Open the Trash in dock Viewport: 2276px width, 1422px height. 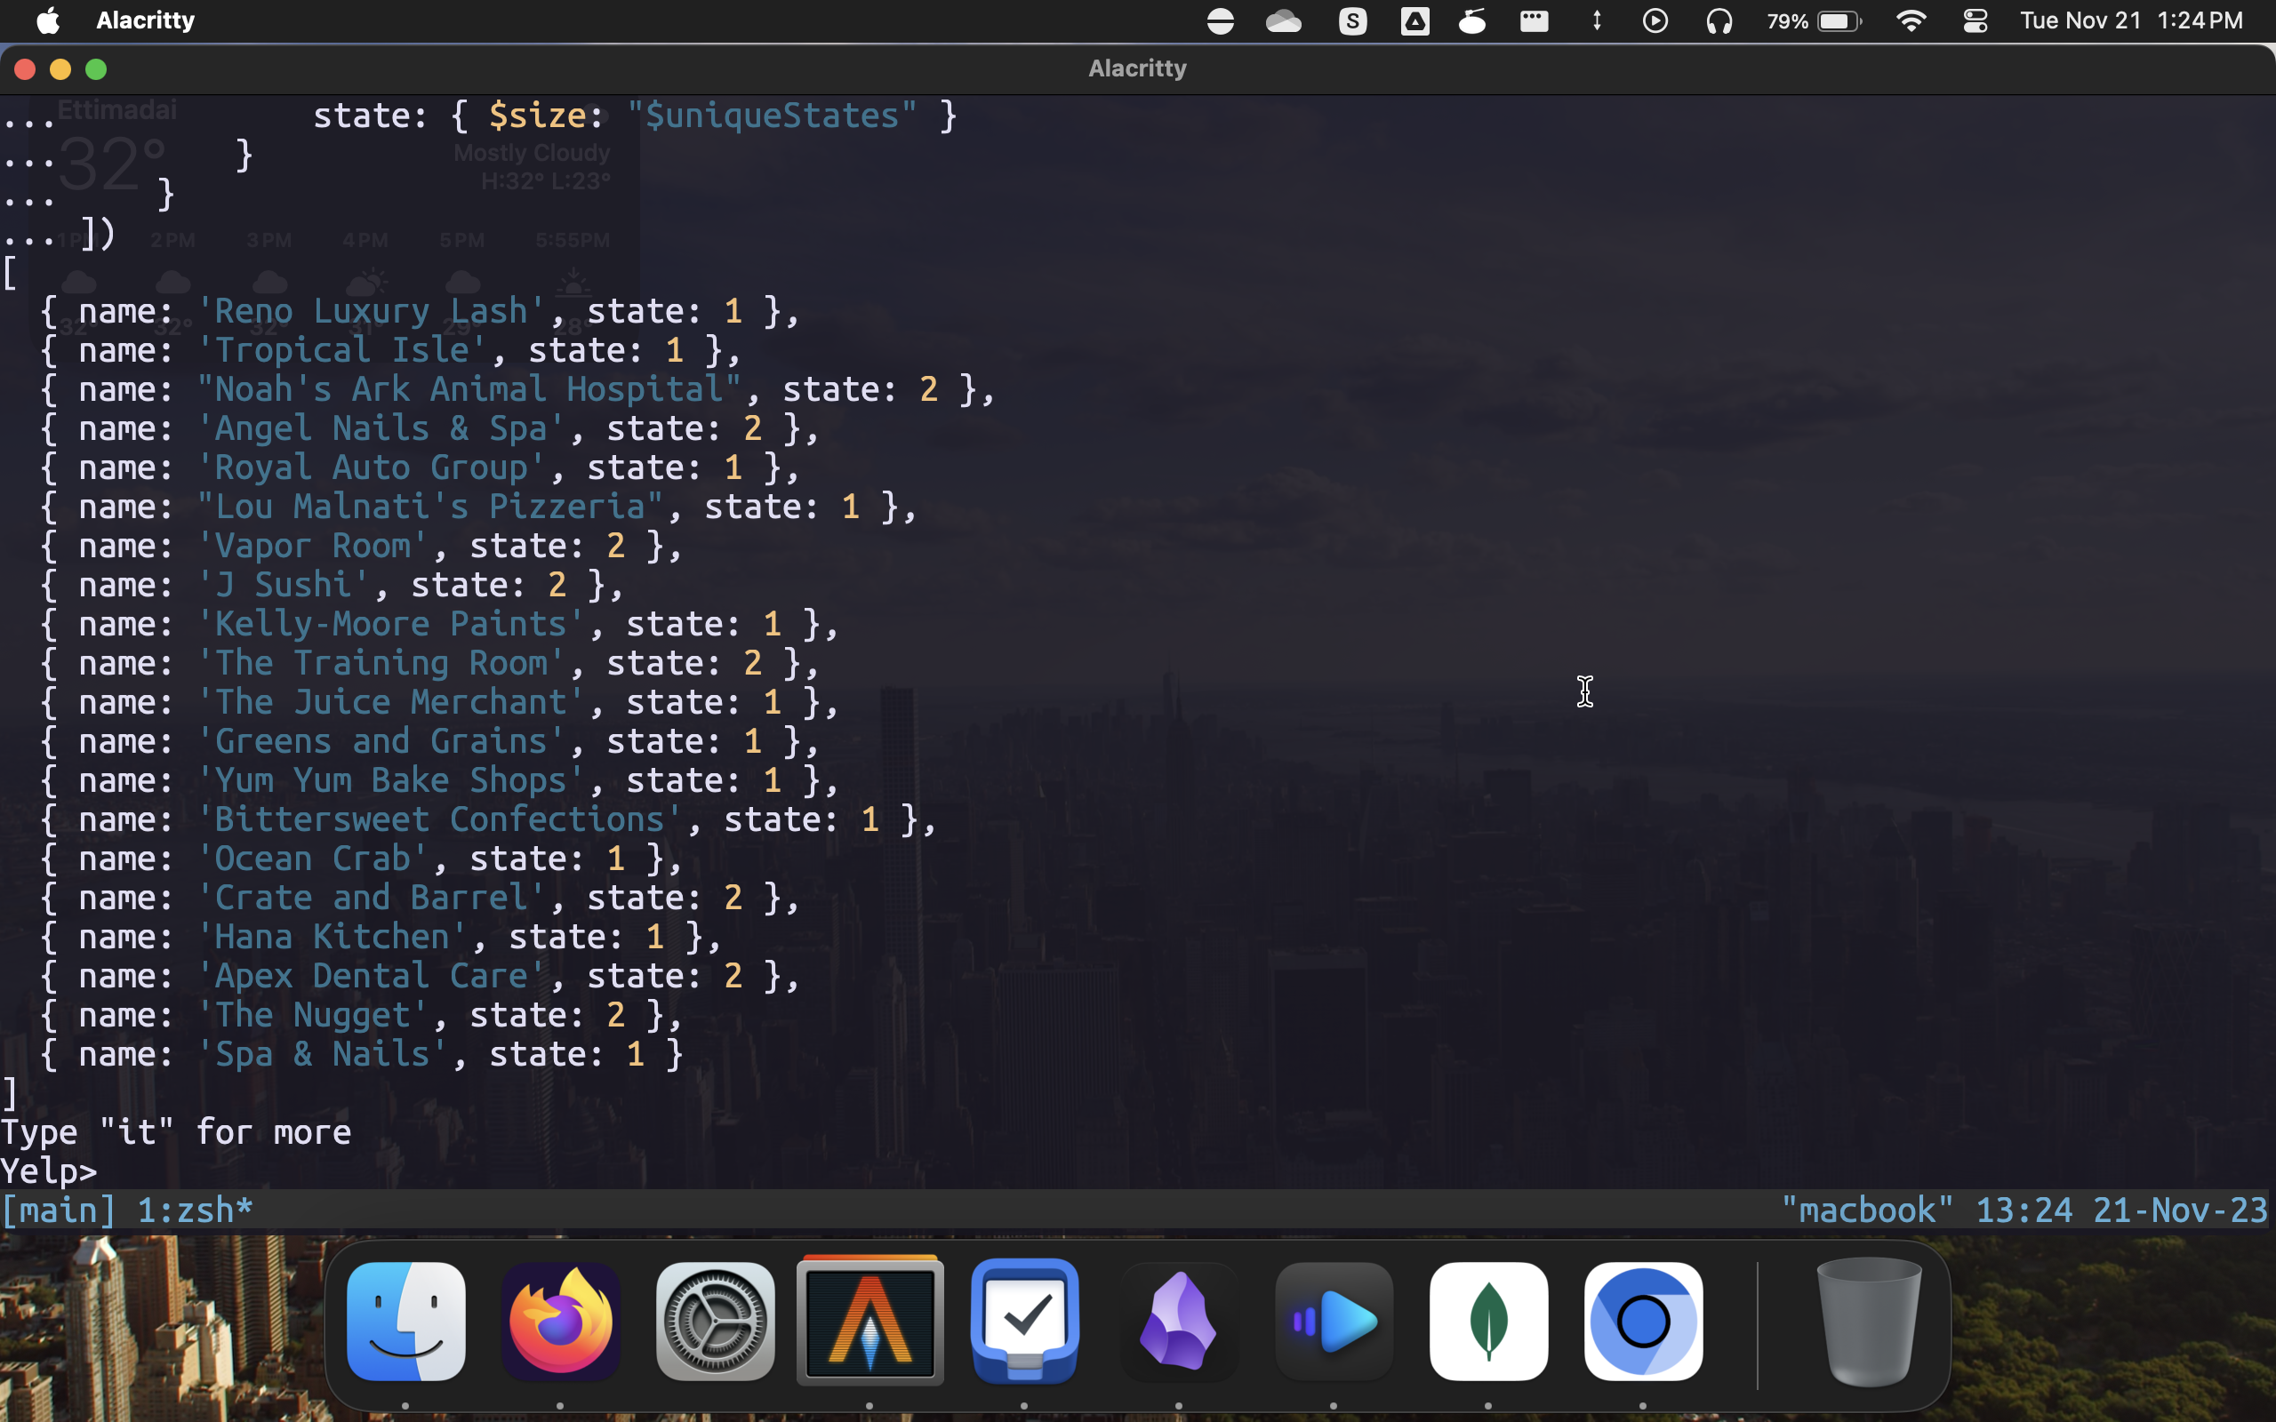tap(1868, 1322)
